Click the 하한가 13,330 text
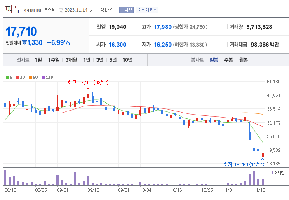Image resolution: width=289 pixels, height=200 pixels. 190,45
